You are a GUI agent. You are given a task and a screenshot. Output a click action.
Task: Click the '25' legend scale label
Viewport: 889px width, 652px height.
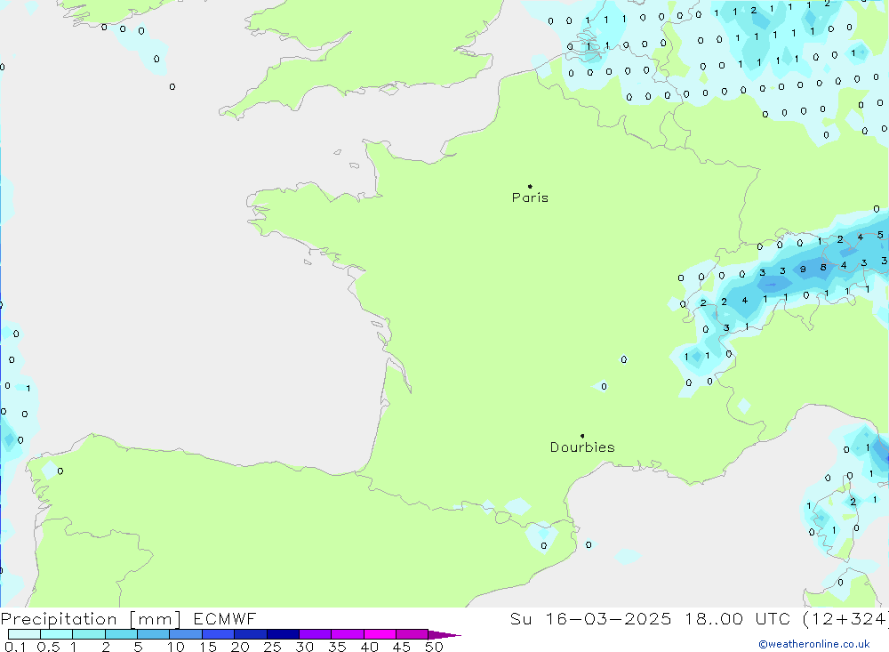[273, 647]
